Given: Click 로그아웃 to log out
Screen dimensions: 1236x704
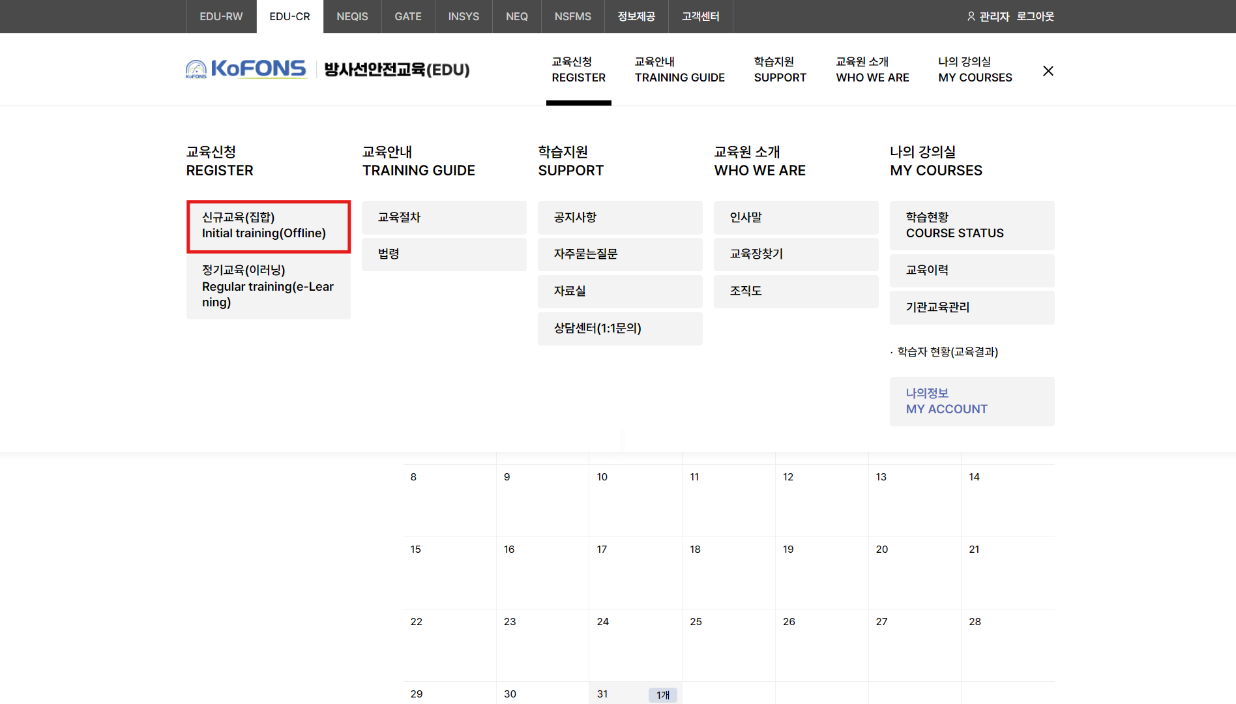Looking at the screenshot, I should (x=1035, y=16).
